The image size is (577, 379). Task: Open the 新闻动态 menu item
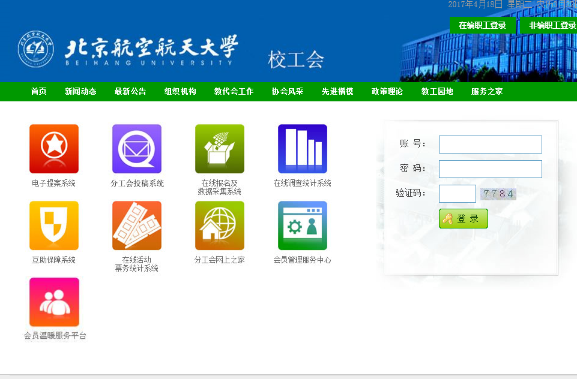80,92
